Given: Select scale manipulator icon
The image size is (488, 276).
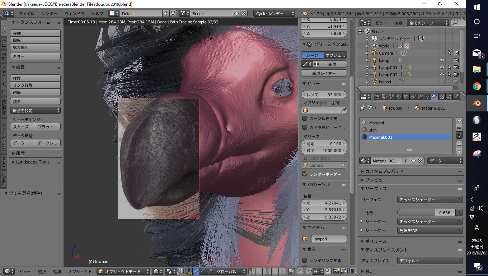Looking at the screenshot, I should point(210,272).
